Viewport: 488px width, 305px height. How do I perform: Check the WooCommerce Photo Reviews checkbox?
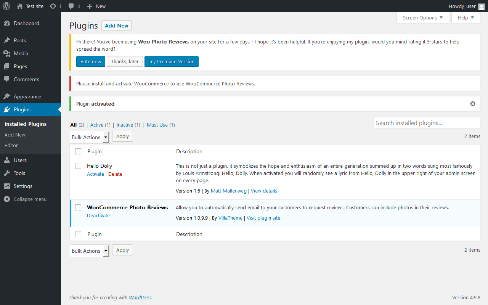78,207
